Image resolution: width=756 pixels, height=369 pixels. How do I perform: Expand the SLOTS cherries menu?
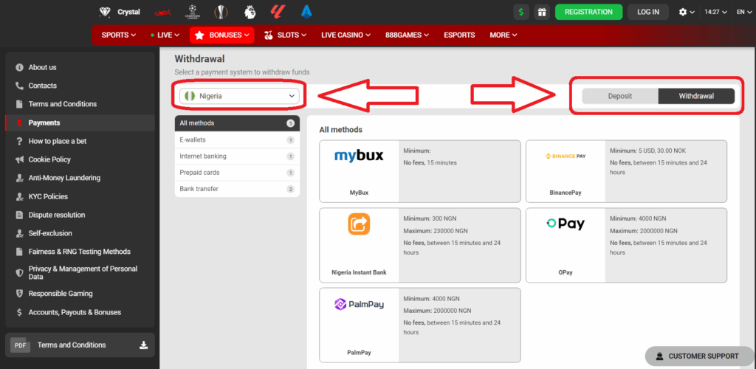(x=286, y=35)
